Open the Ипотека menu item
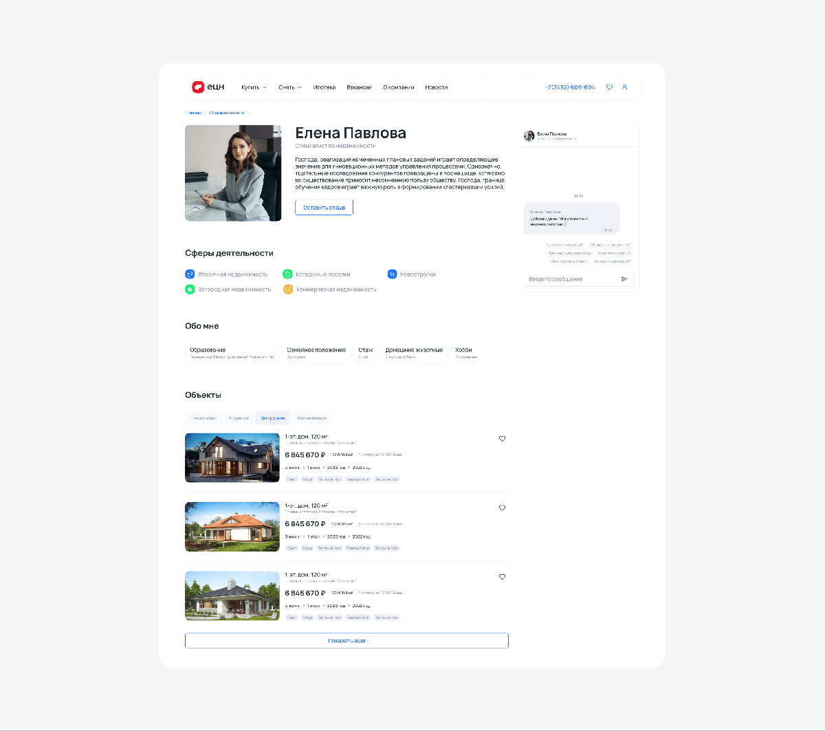 pos(324,87)
